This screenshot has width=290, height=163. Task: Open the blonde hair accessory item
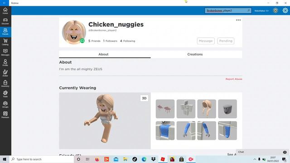point(207,109)
